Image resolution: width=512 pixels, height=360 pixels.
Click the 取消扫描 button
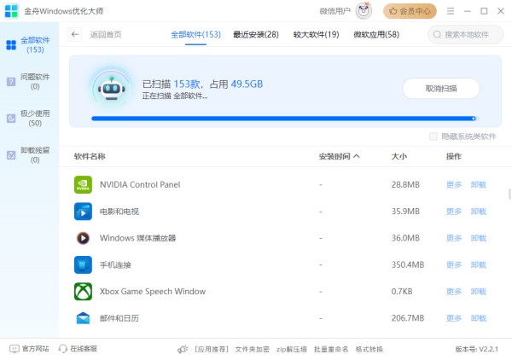(441, 89)
